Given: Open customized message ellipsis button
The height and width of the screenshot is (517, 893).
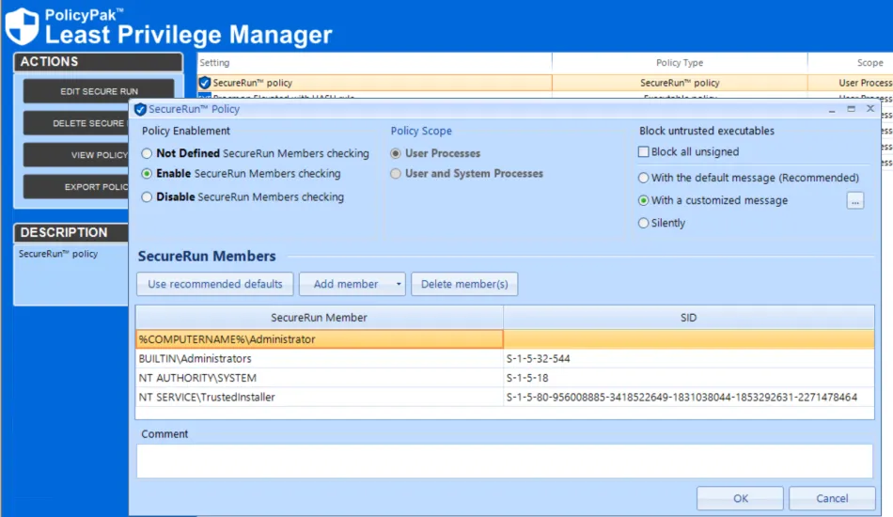Looking at the screenshot, I should coord(854,200).
